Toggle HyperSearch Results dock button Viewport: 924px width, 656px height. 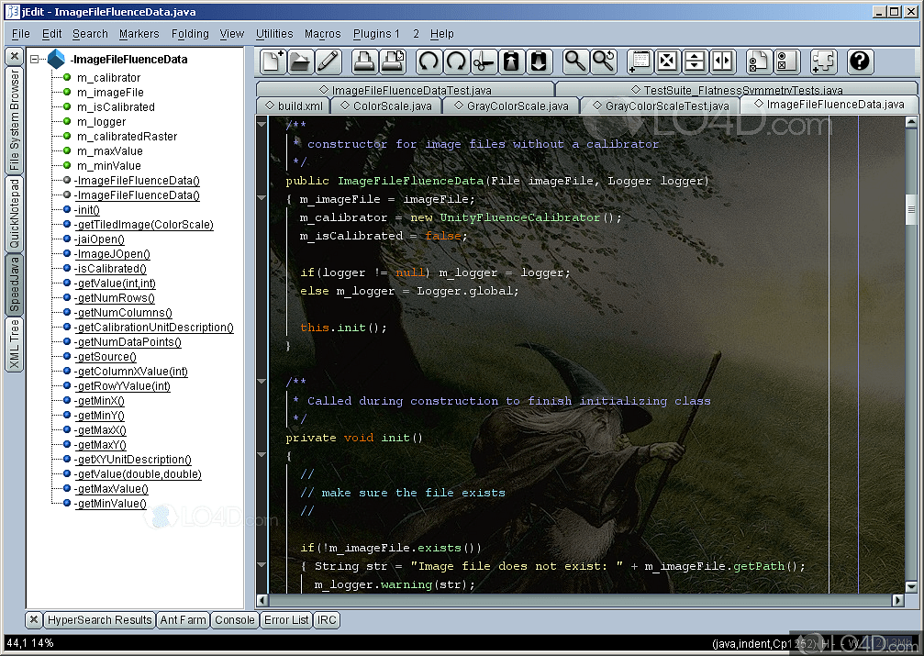click(100, 620)
